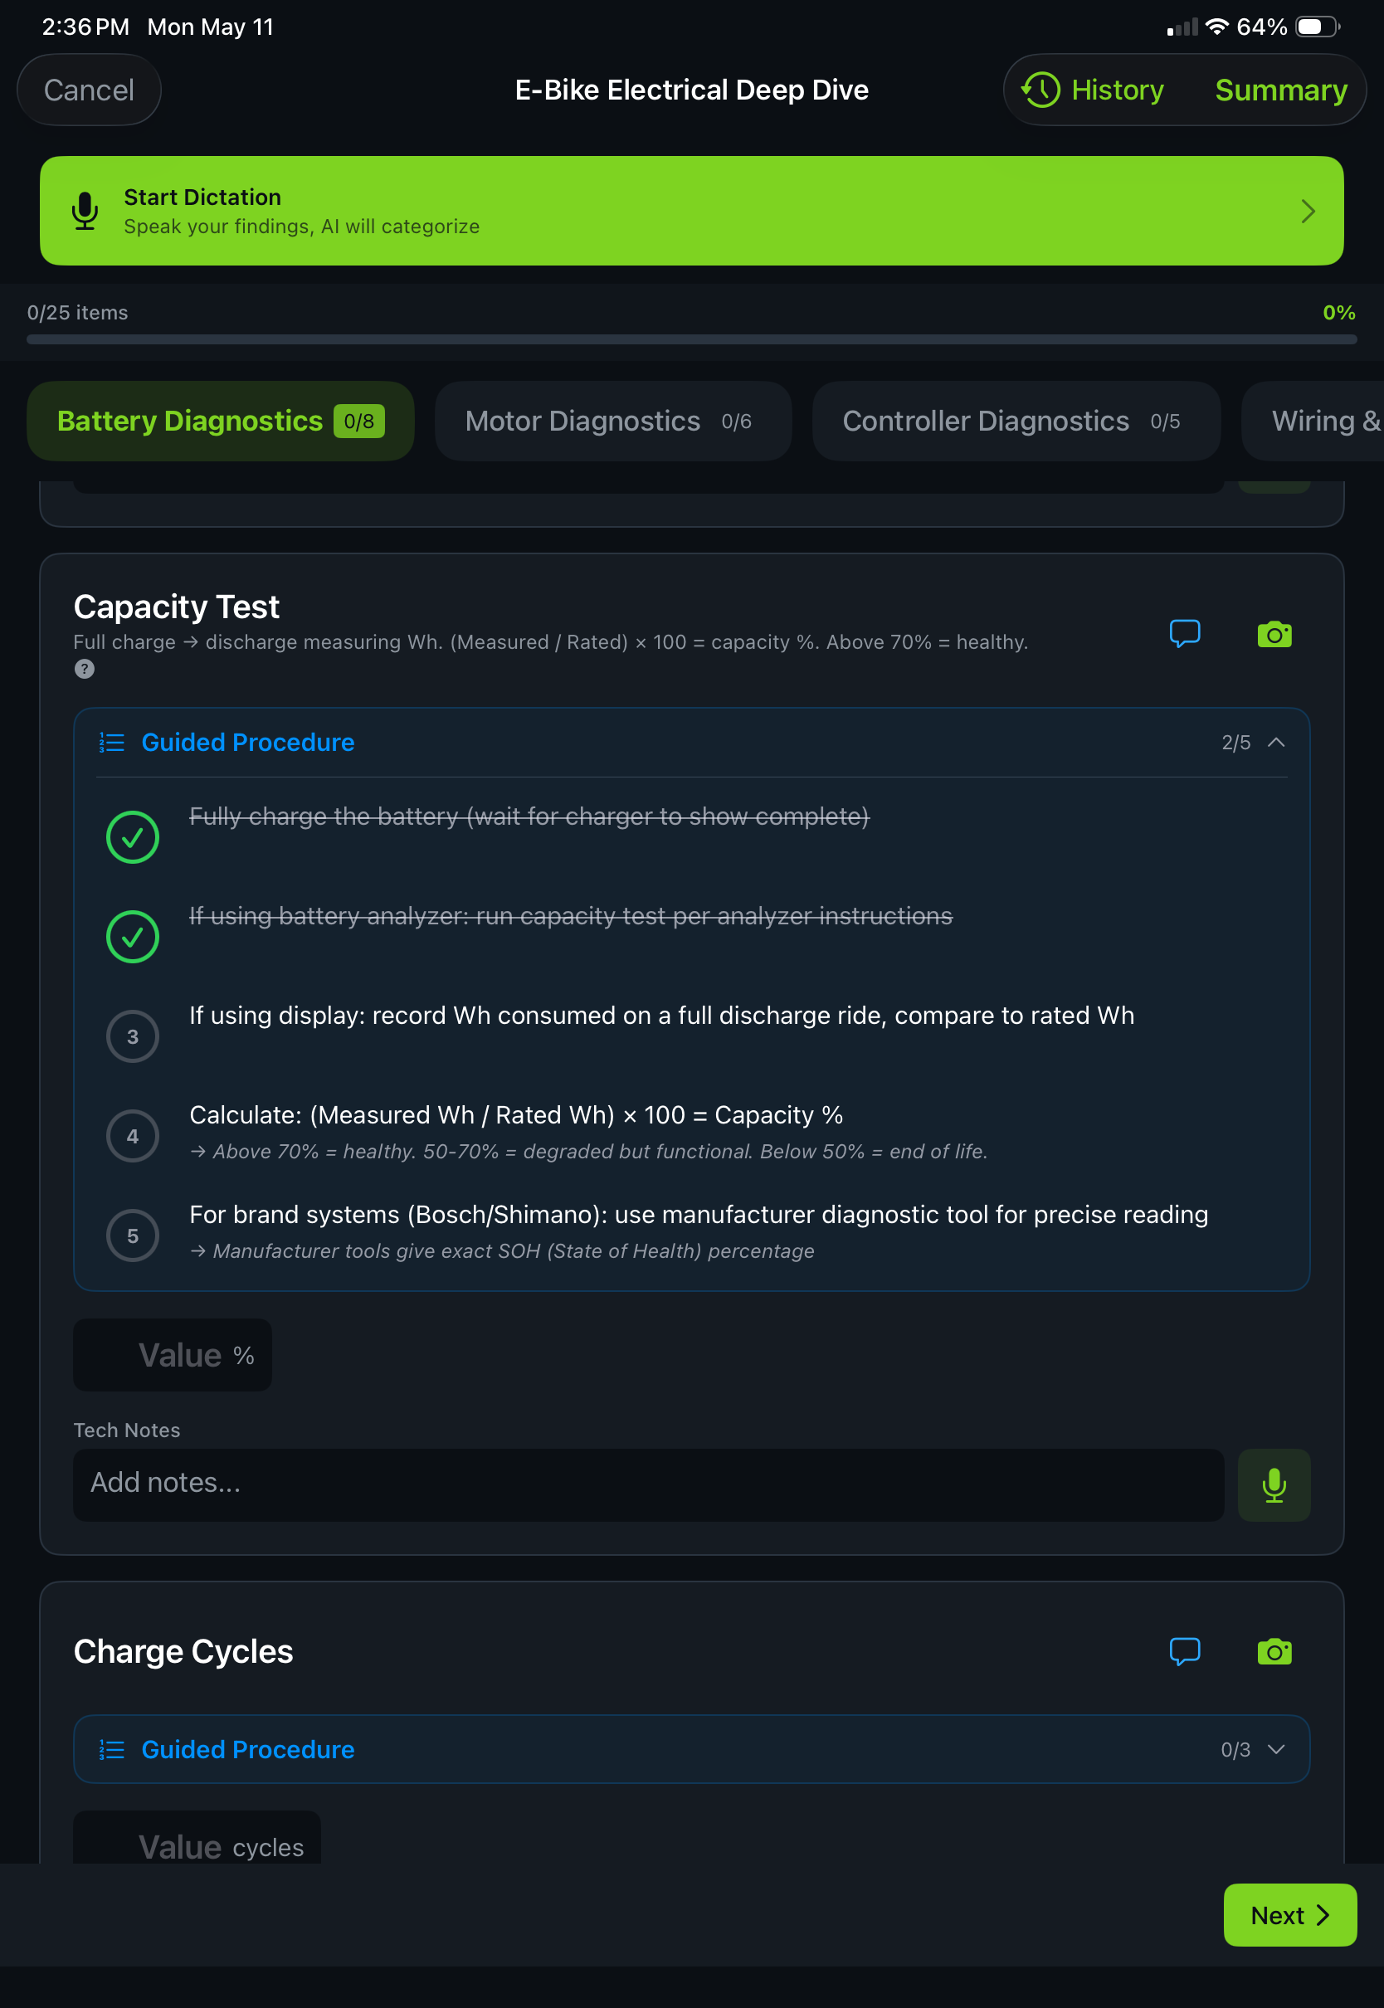Screen dimensions: 1384x2008
Task: Tap the Capacity Test camera icon
Action: pyautogui.click(x=1274, y=635)
